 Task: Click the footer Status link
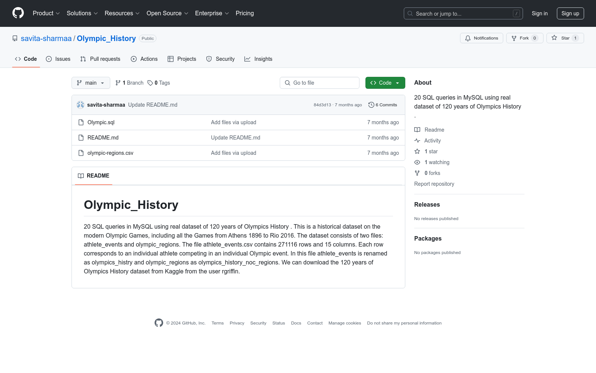click(279, 323)
